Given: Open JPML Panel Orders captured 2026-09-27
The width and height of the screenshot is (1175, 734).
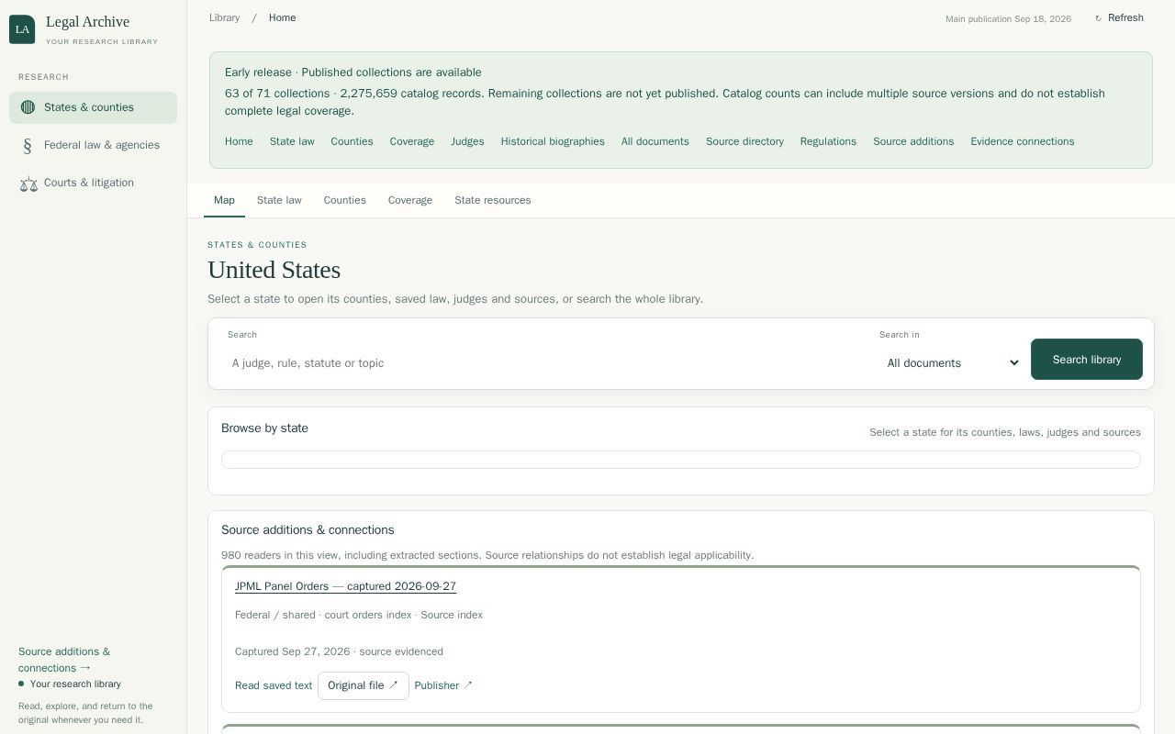Looking at the screenshot, I should coord(345,586).
